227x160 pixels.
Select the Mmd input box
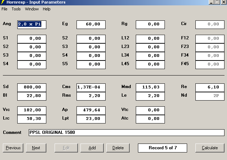coord(150,87)
